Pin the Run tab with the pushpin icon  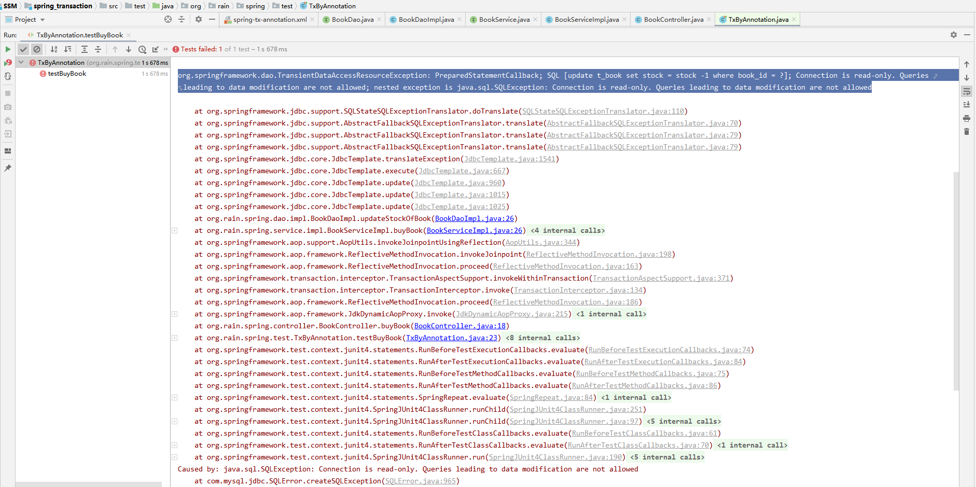[x=8, y=168]
